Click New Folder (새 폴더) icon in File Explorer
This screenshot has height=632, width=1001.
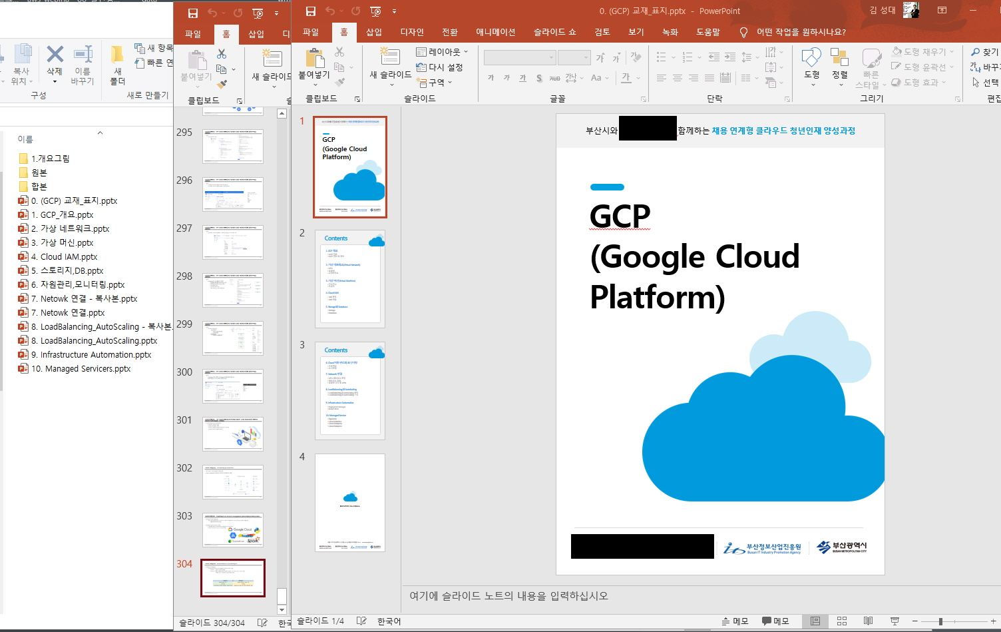click(117, 55)
